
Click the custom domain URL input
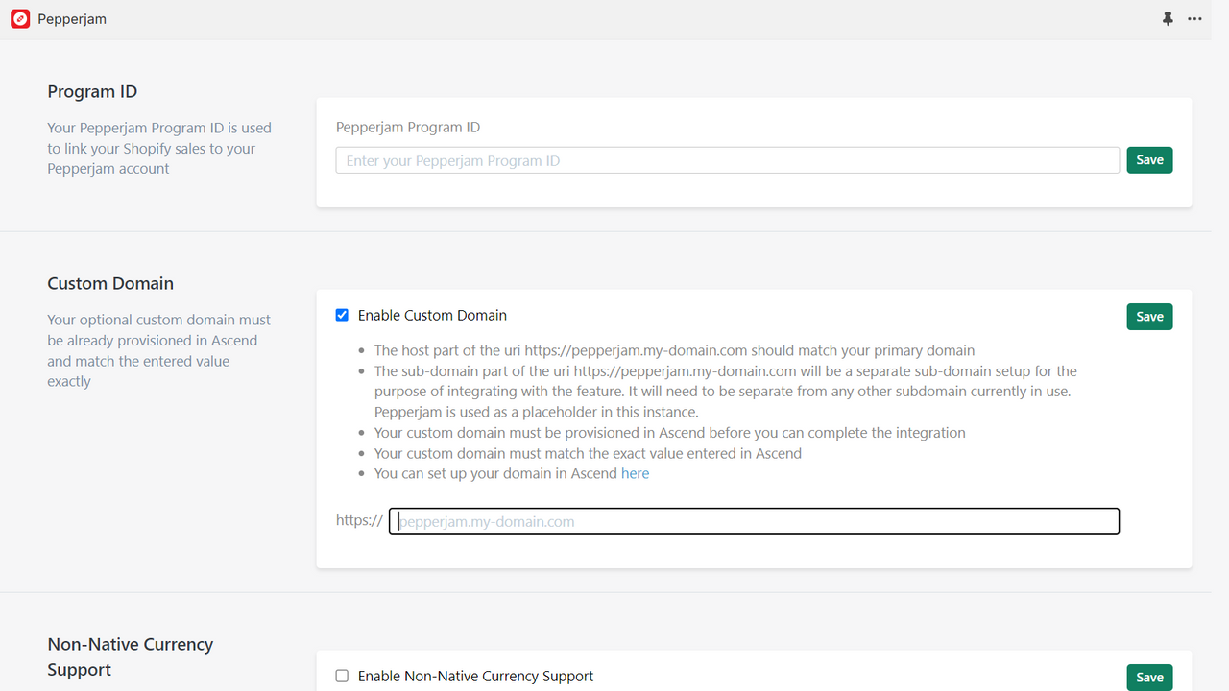[x=754, y=521]
